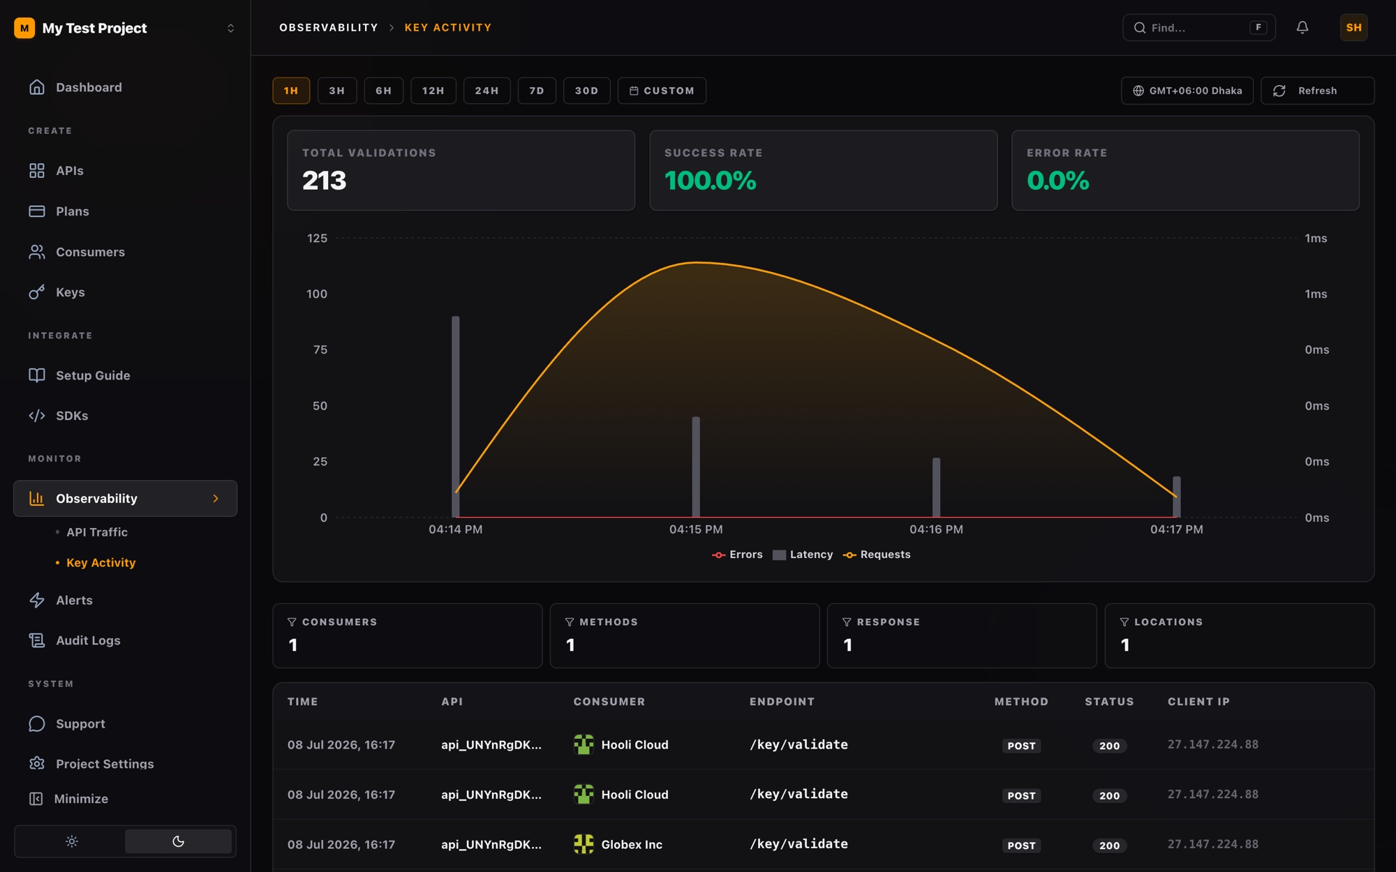Select the 7D time range
Image resolution: width=1396 pixels, height=872 pixels.
[537, 91]
